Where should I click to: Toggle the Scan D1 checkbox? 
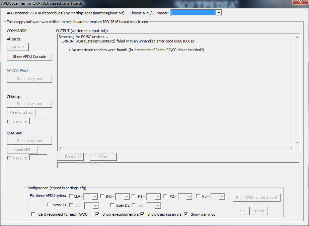[49, 205]
